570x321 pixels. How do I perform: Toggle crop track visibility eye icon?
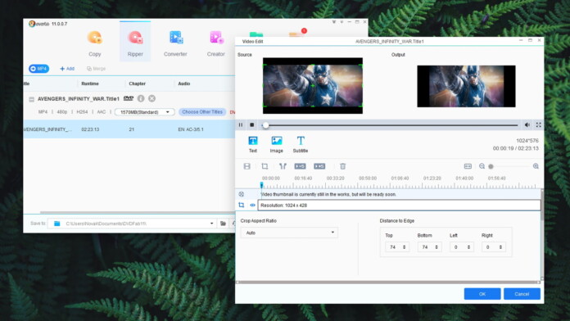click(252, 206)
